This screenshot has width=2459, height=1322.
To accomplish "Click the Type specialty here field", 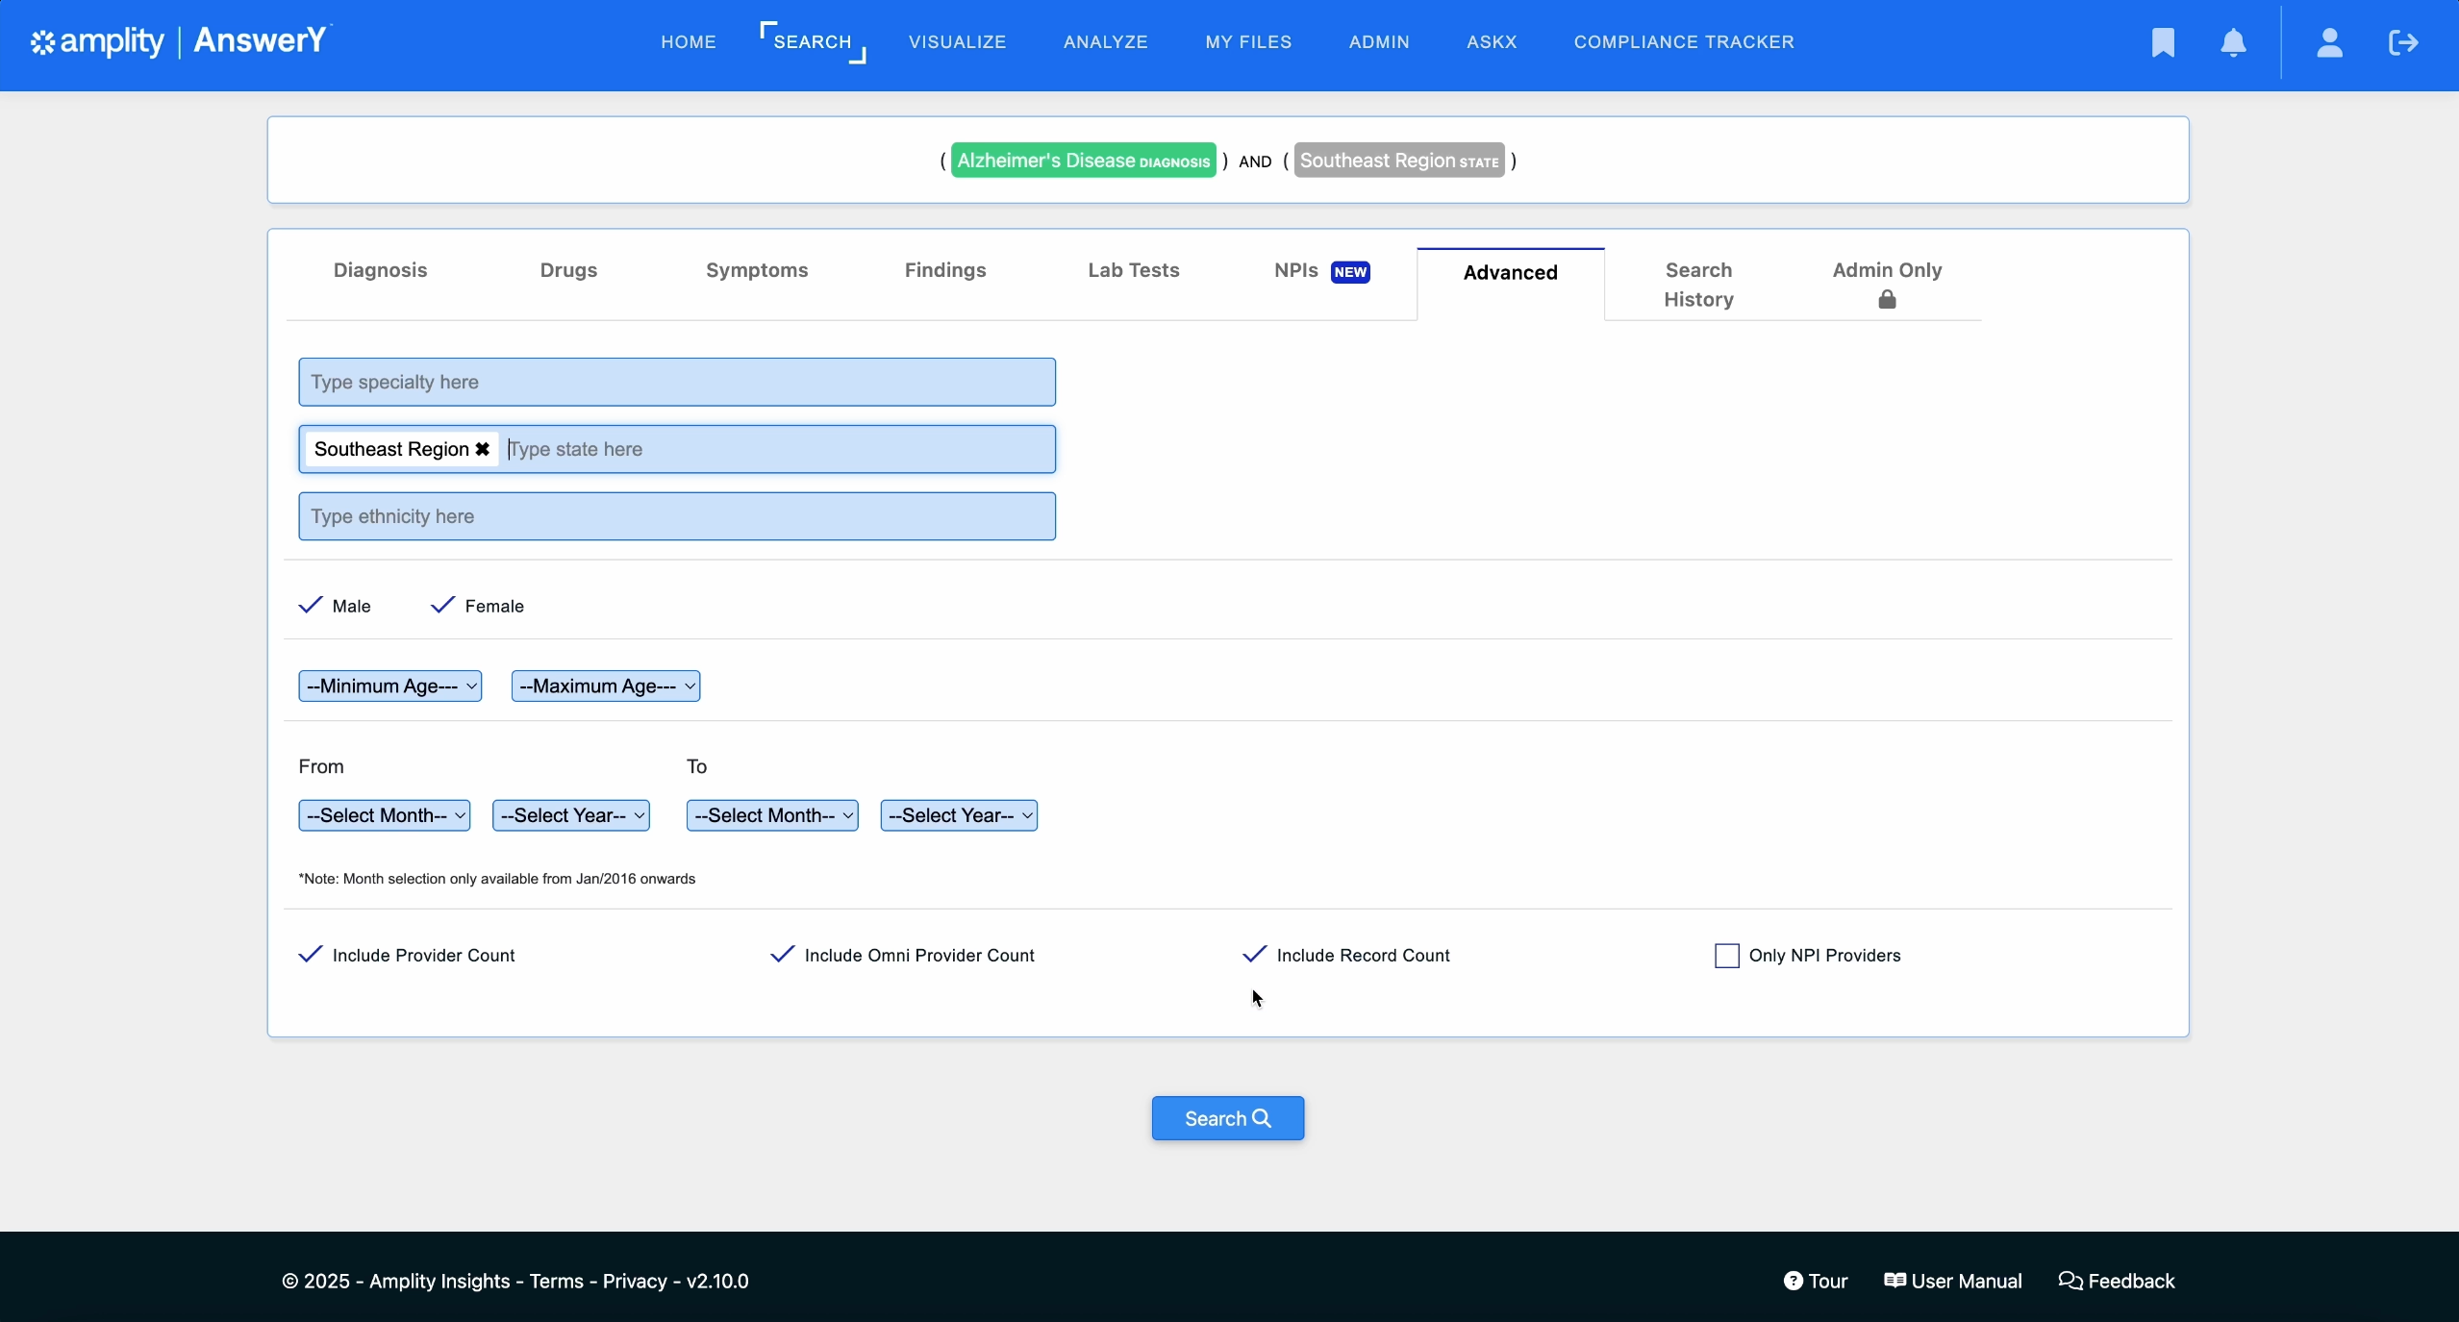I will point(677,382).
